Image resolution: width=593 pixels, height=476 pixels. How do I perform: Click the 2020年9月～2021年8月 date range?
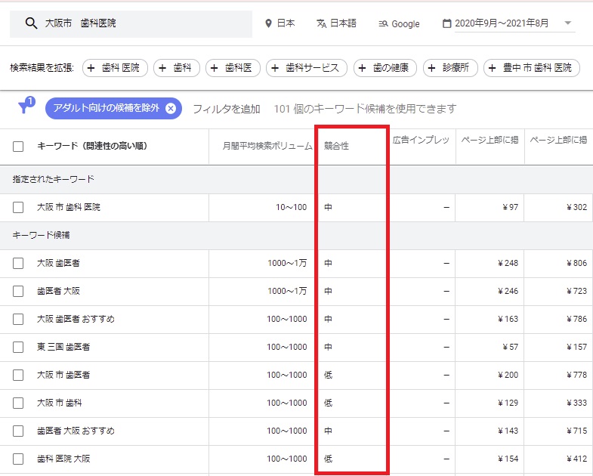point(502,23)
